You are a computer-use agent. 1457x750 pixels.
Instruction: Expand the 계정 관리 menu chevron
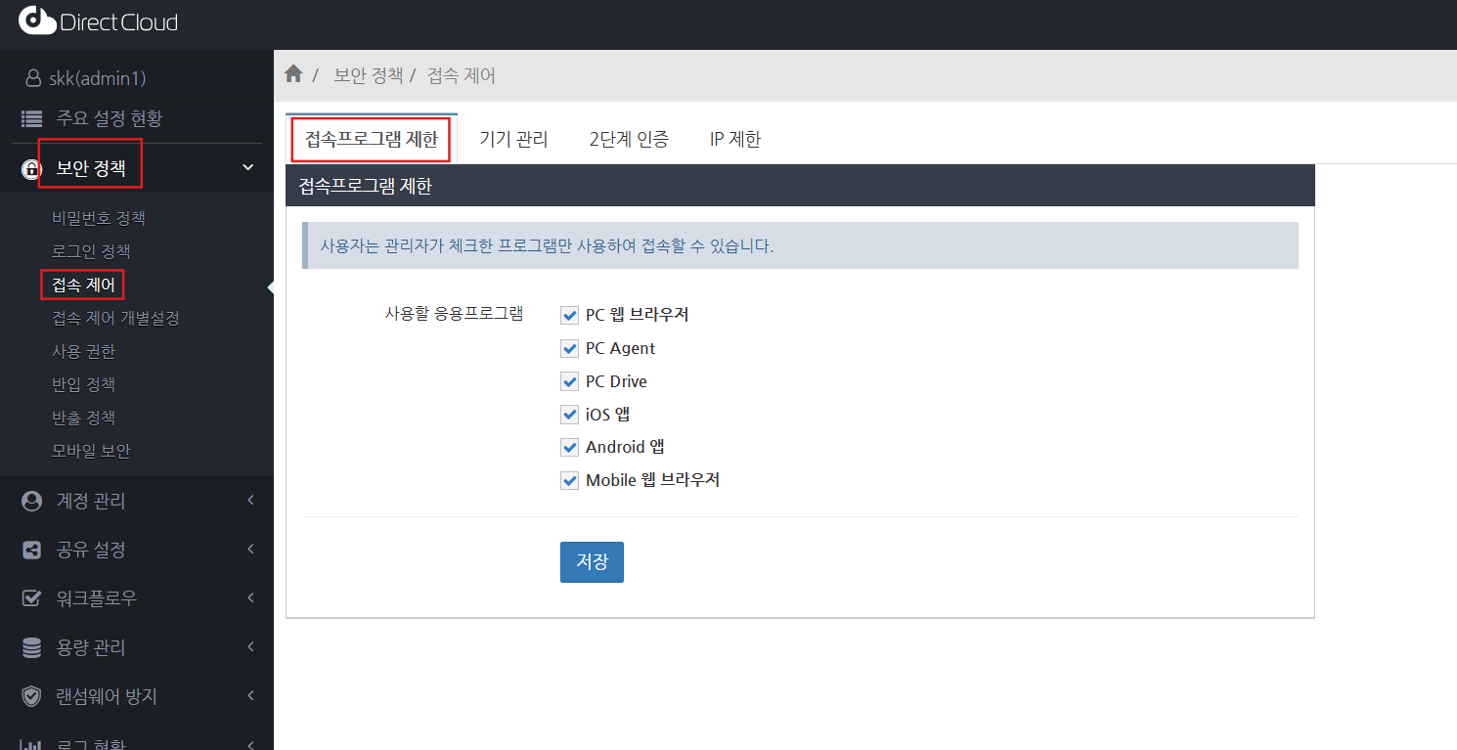(250, 501)
